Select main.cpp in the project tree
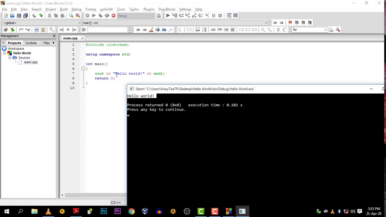This screenshot has width=386, height=217. click(x=30, y=62)
